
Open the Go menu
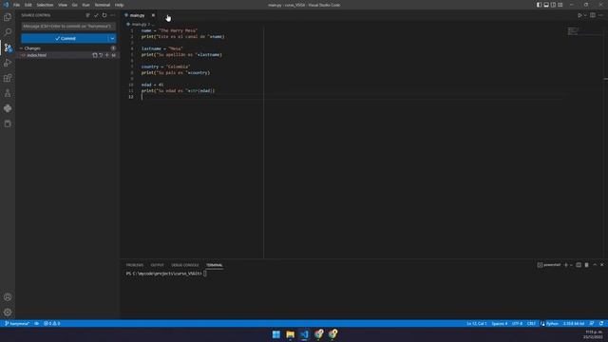coord(74,5)
